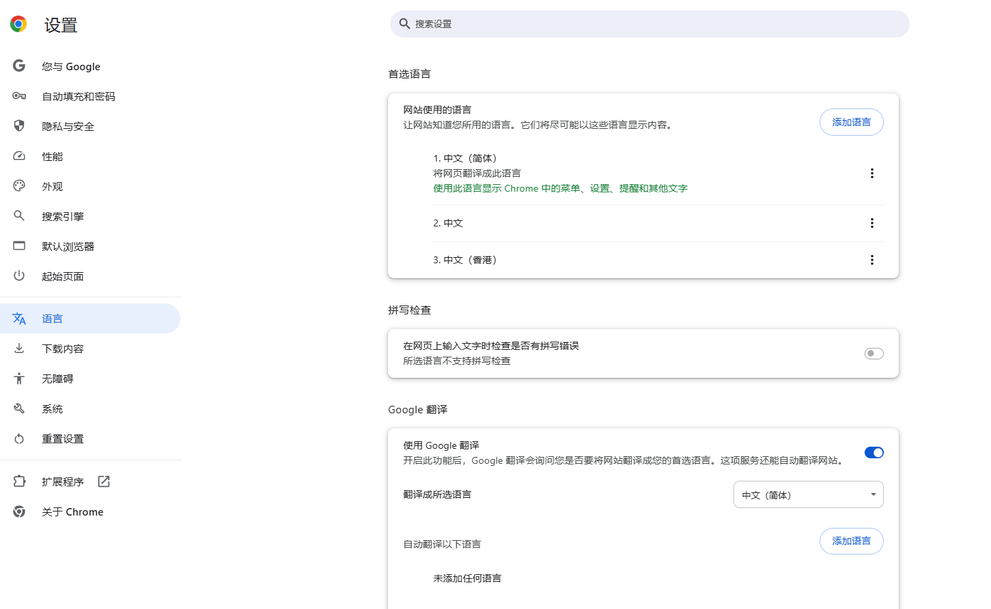Screen dimensions: 991x609
Task: Click the Google G icon in sidebar
Action: click(19, 66)
